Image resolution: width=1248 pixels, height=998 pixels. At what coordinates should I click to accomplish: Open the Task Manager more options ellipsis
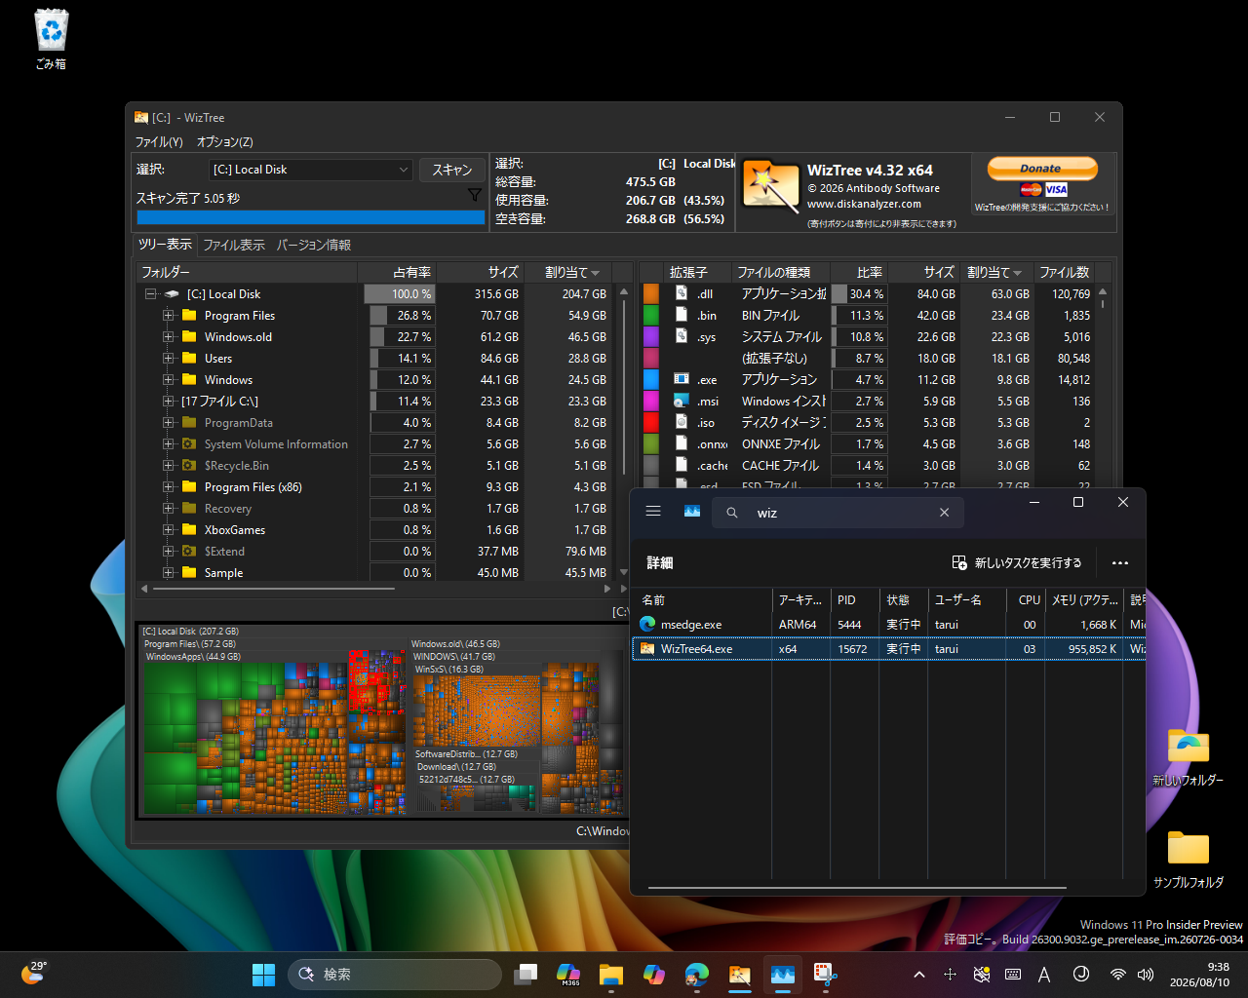(x=1119, y=563)
